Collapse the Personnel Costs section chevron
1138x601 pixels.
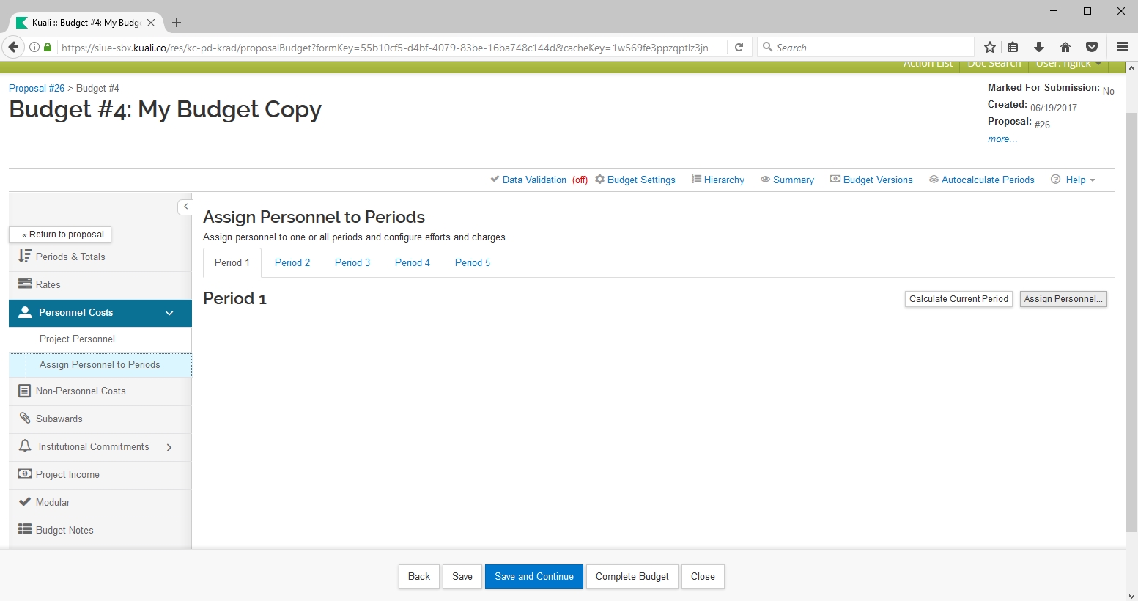coord(169,313)
